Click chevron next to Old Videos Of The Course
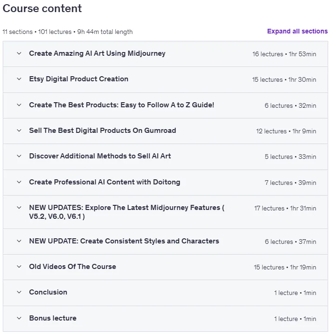Screen dimensions: 330x334 [x=19, y=267]
